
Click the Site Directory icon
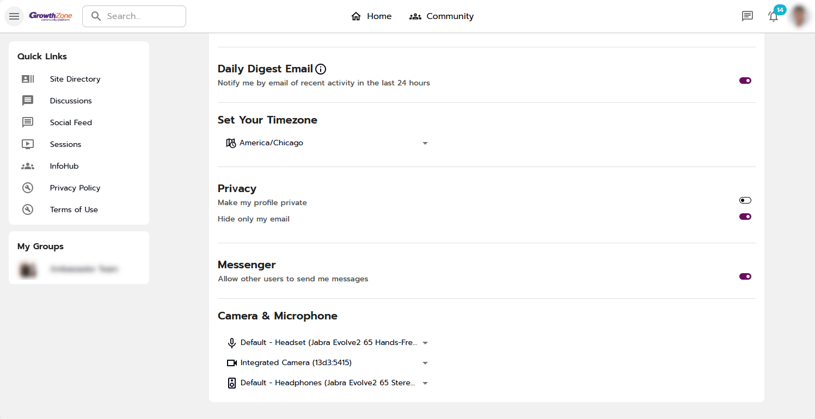pos(28,79)
